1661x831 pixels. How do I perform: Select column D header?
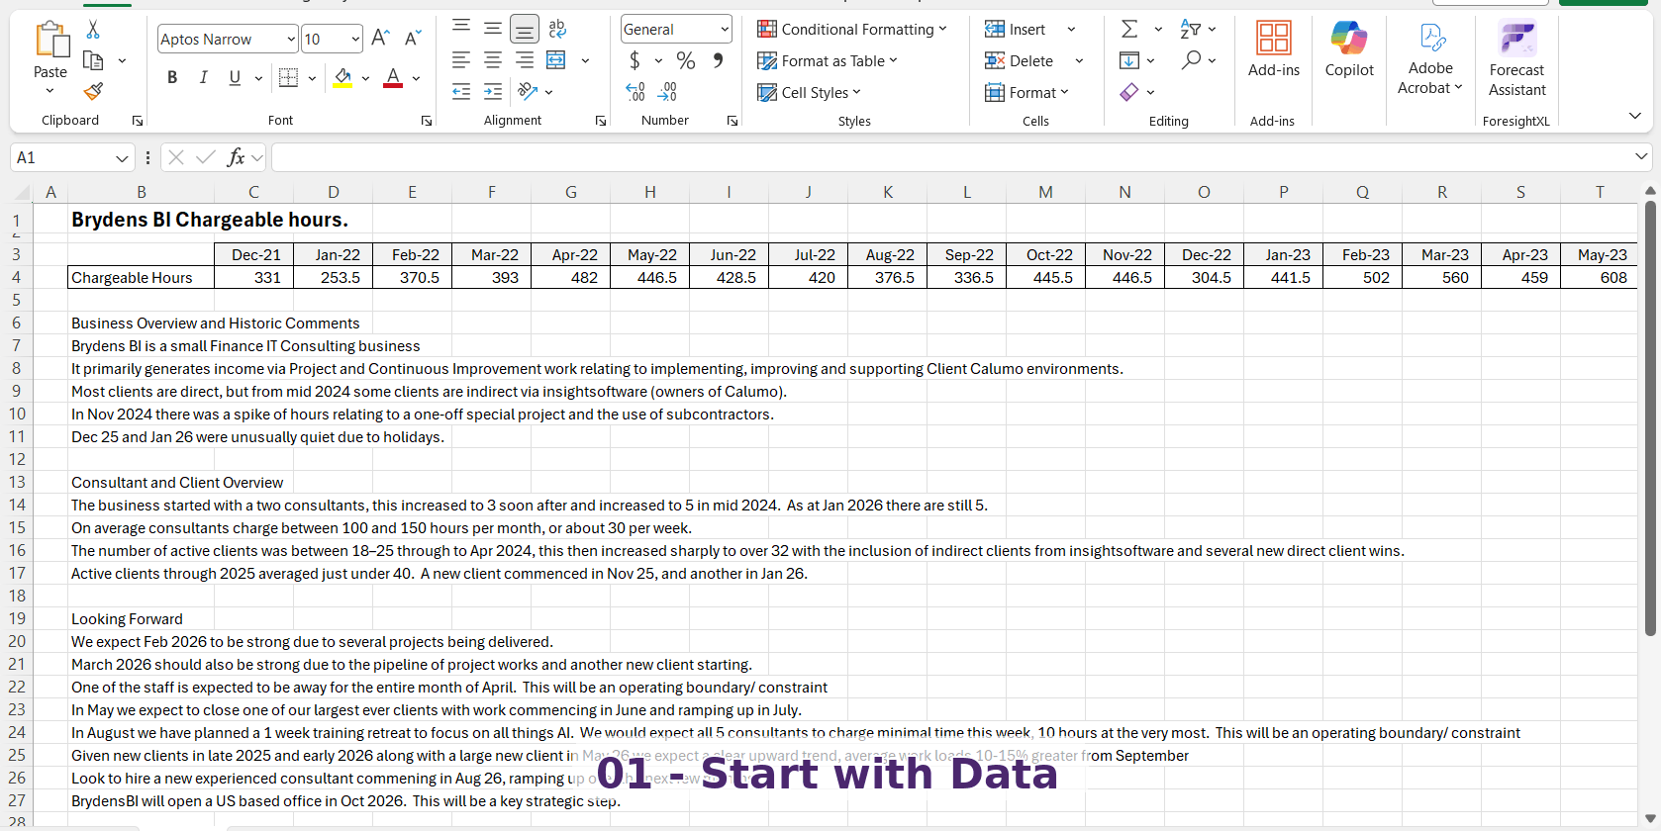tap(334, 192)
